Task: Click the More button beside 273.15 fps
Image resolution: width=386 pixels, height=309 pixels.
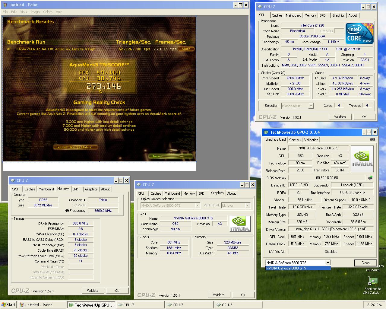Action: click(186, 49)
